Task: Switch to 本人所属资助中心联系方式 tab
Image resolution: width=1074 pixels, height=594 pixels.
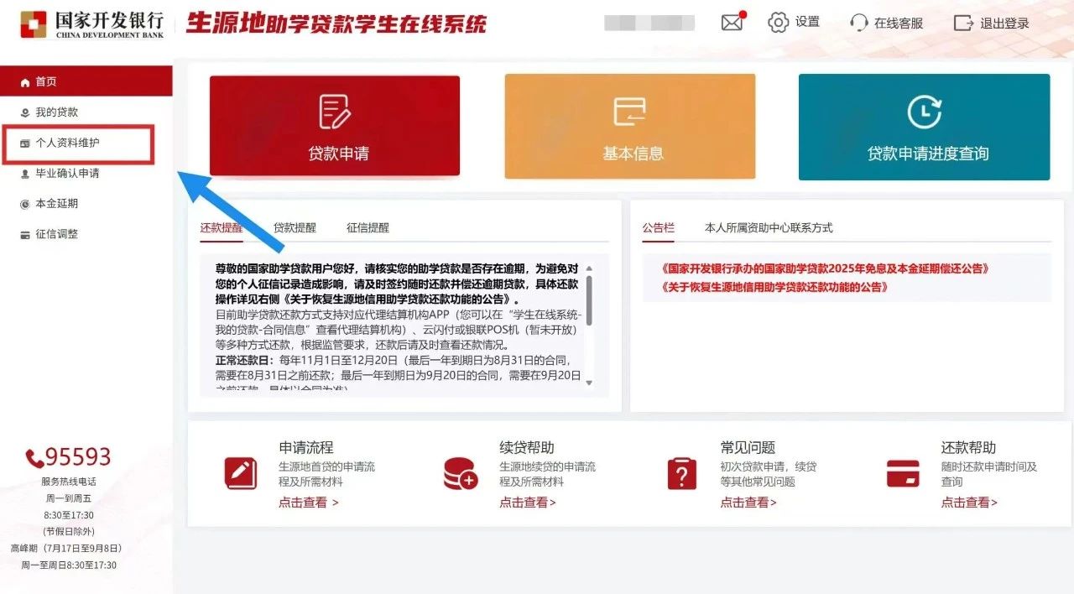Action: point(769,227)
